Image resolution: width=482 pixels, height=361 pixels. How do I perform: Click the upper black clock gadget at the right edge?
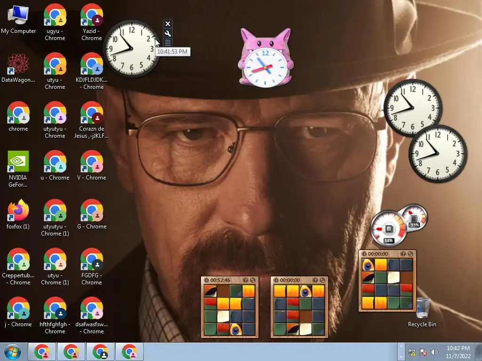tap(413, 108)
